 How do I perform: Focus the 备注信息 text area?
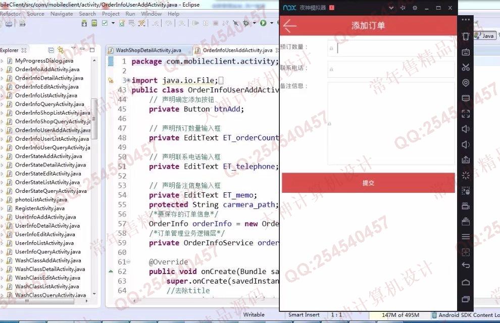pos(391,123)
